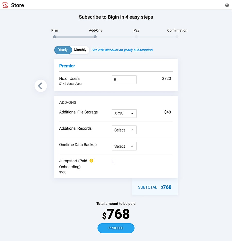Open the Onetime Data Backup dropdown
This screenshot has height=241, width=232.
(x=124, y=146)
